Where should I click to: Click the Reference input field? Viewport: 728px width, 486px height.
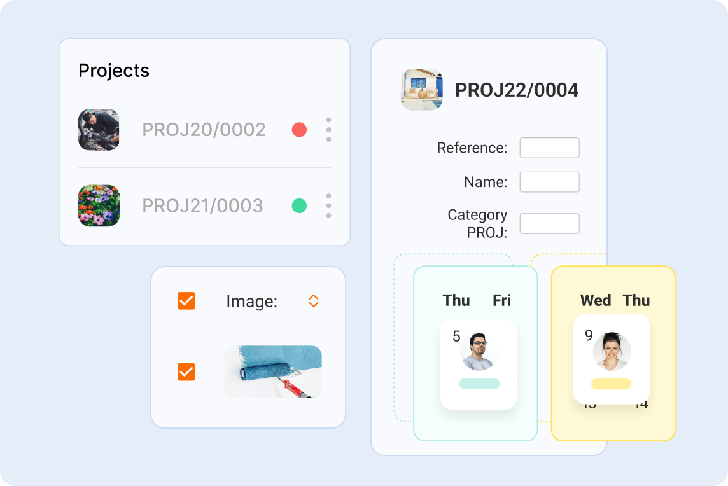click(x=549, y=148)
